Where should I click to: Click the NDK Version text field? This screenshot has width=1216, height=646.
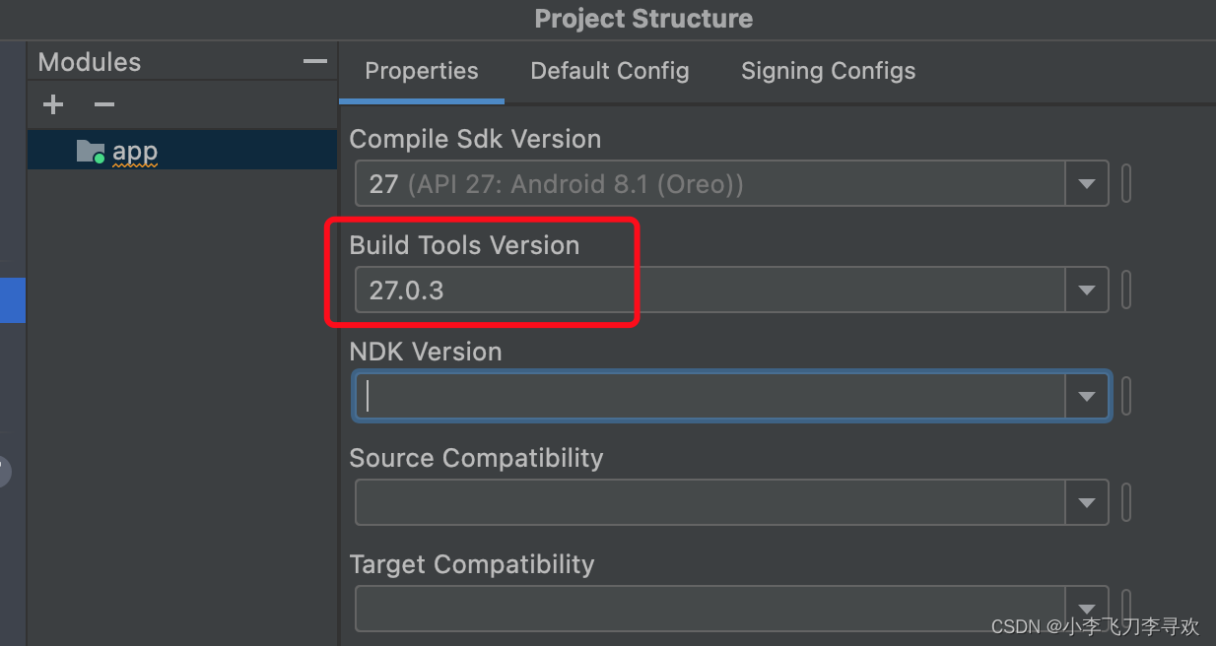(710, 397)
